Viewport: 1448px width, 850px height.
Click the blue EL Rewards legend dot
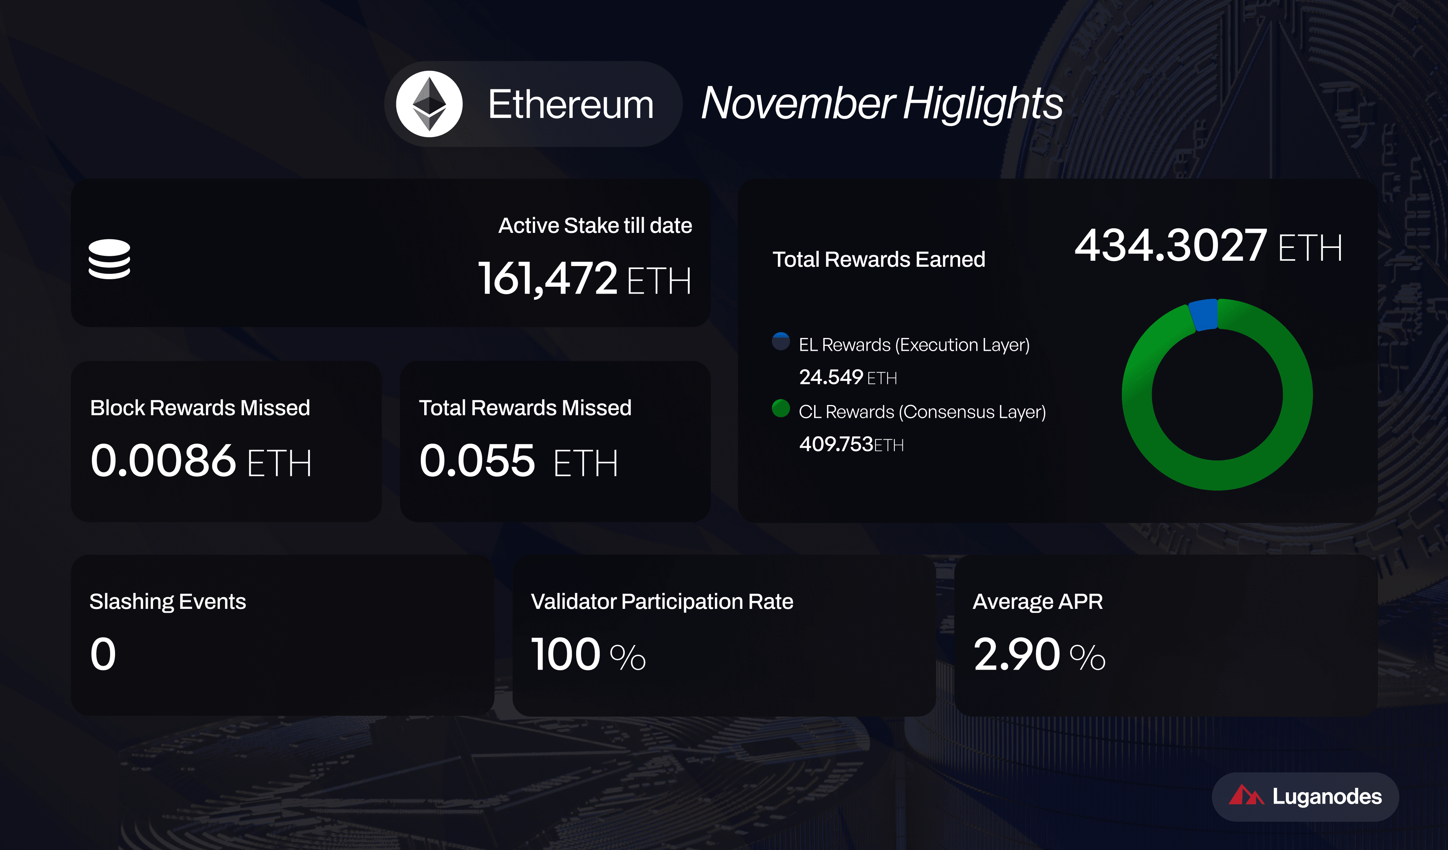tap(780, 341)
